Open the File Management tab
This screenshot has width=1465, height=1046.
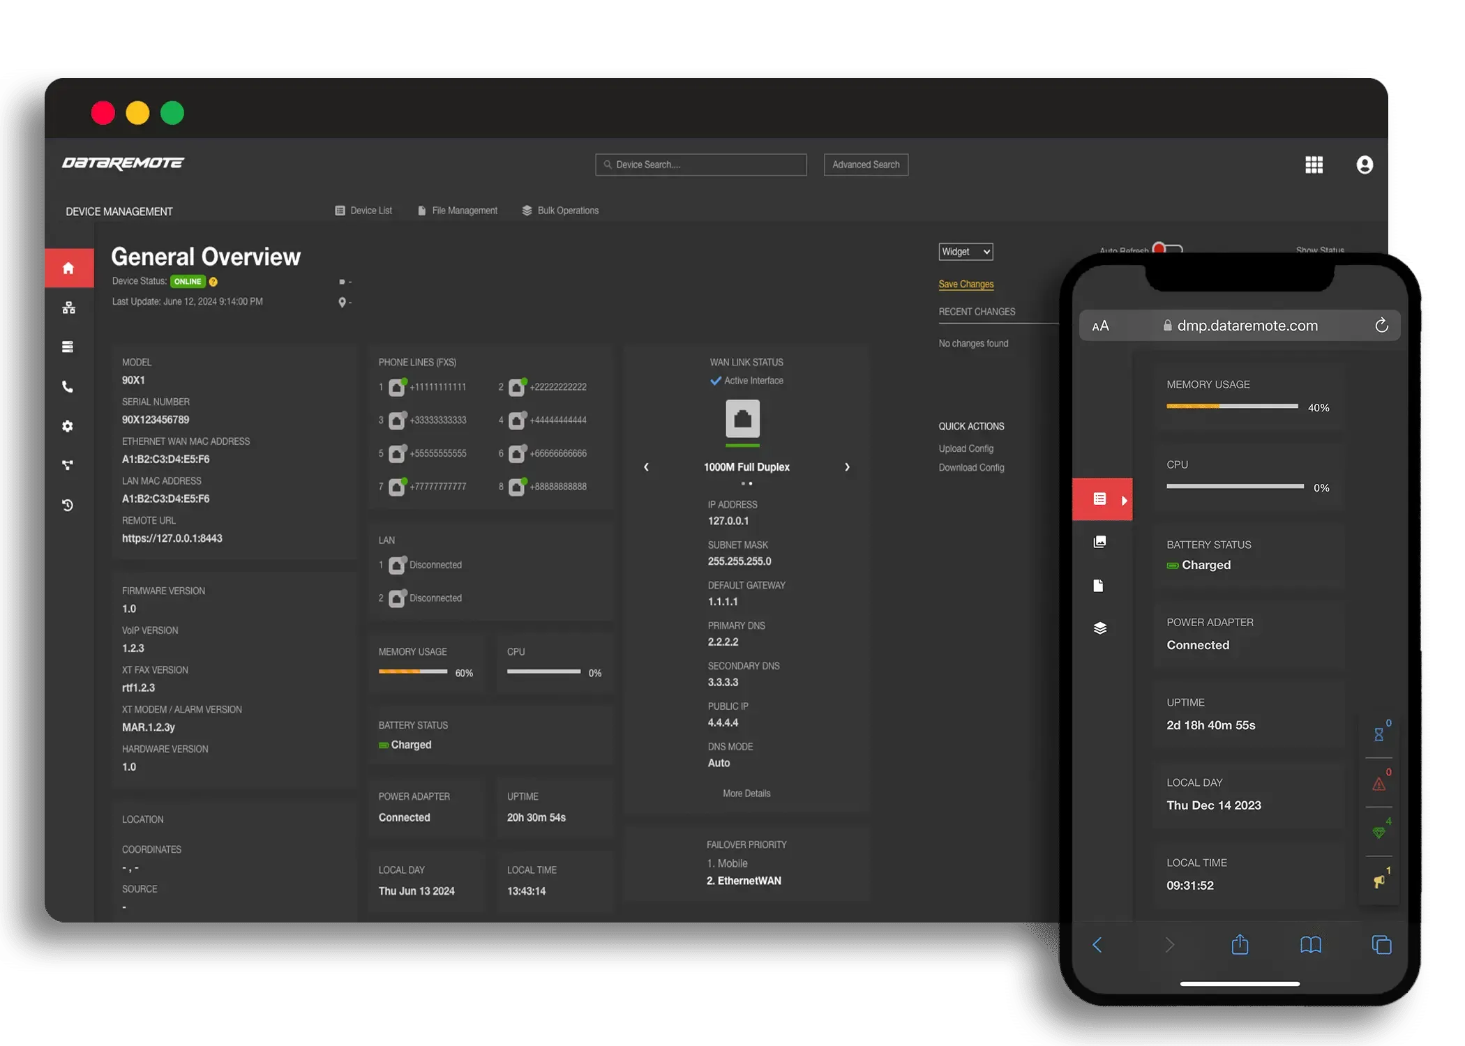(x=458, y=211)
